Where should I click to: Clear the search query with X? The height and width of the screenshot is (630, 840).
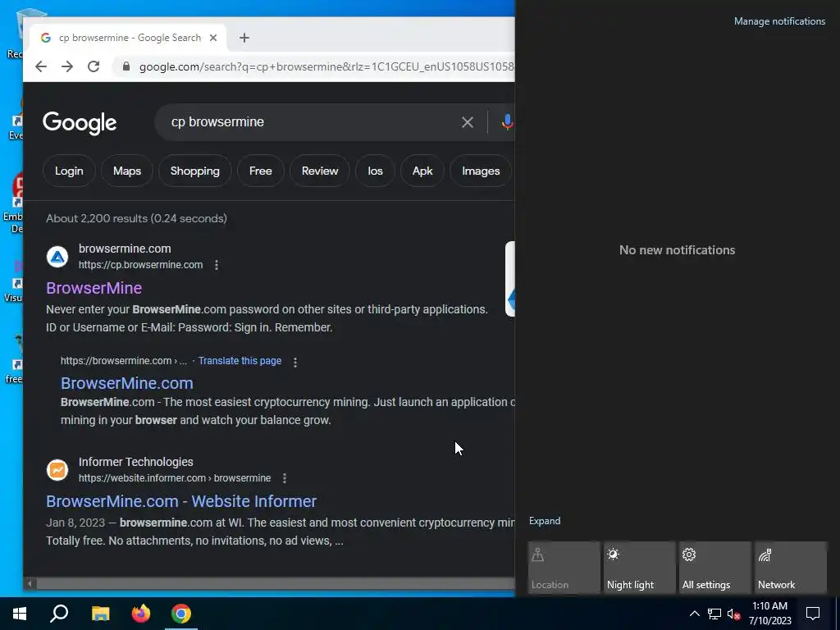(467, 122)
